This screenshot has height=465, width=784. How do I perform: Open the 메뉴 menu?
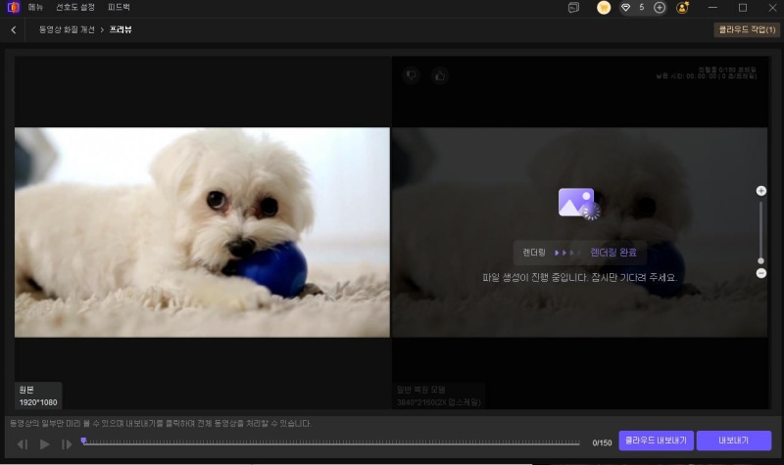click(35, 8)
